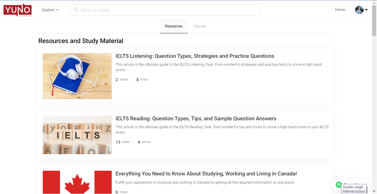
Task: Open the Studying in Canada resource title
Action: pos(206,174)
